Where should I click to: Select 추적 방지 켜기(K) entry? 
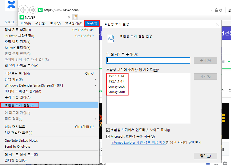49,42
